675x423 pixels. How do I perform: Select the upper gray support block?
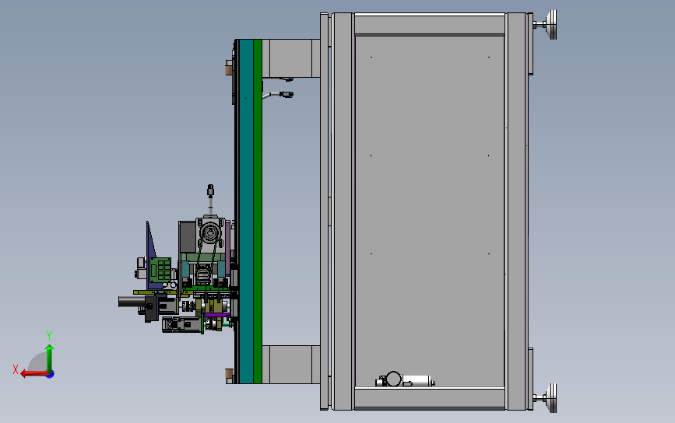click(x=290, y=58)
